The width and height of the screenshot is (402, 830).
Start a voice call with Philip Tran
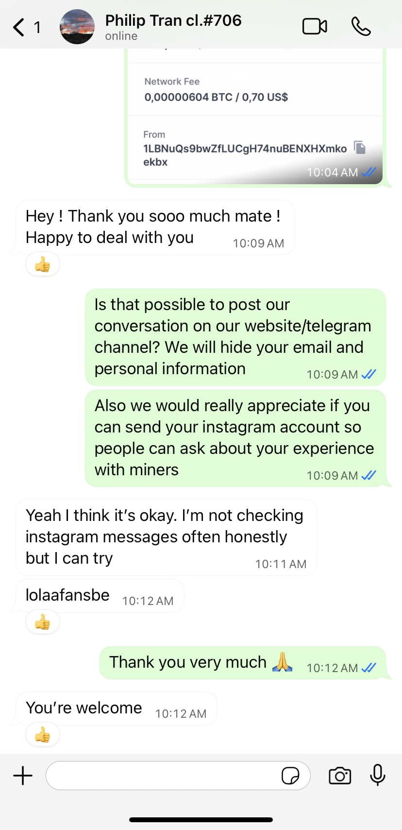point(361,27)
